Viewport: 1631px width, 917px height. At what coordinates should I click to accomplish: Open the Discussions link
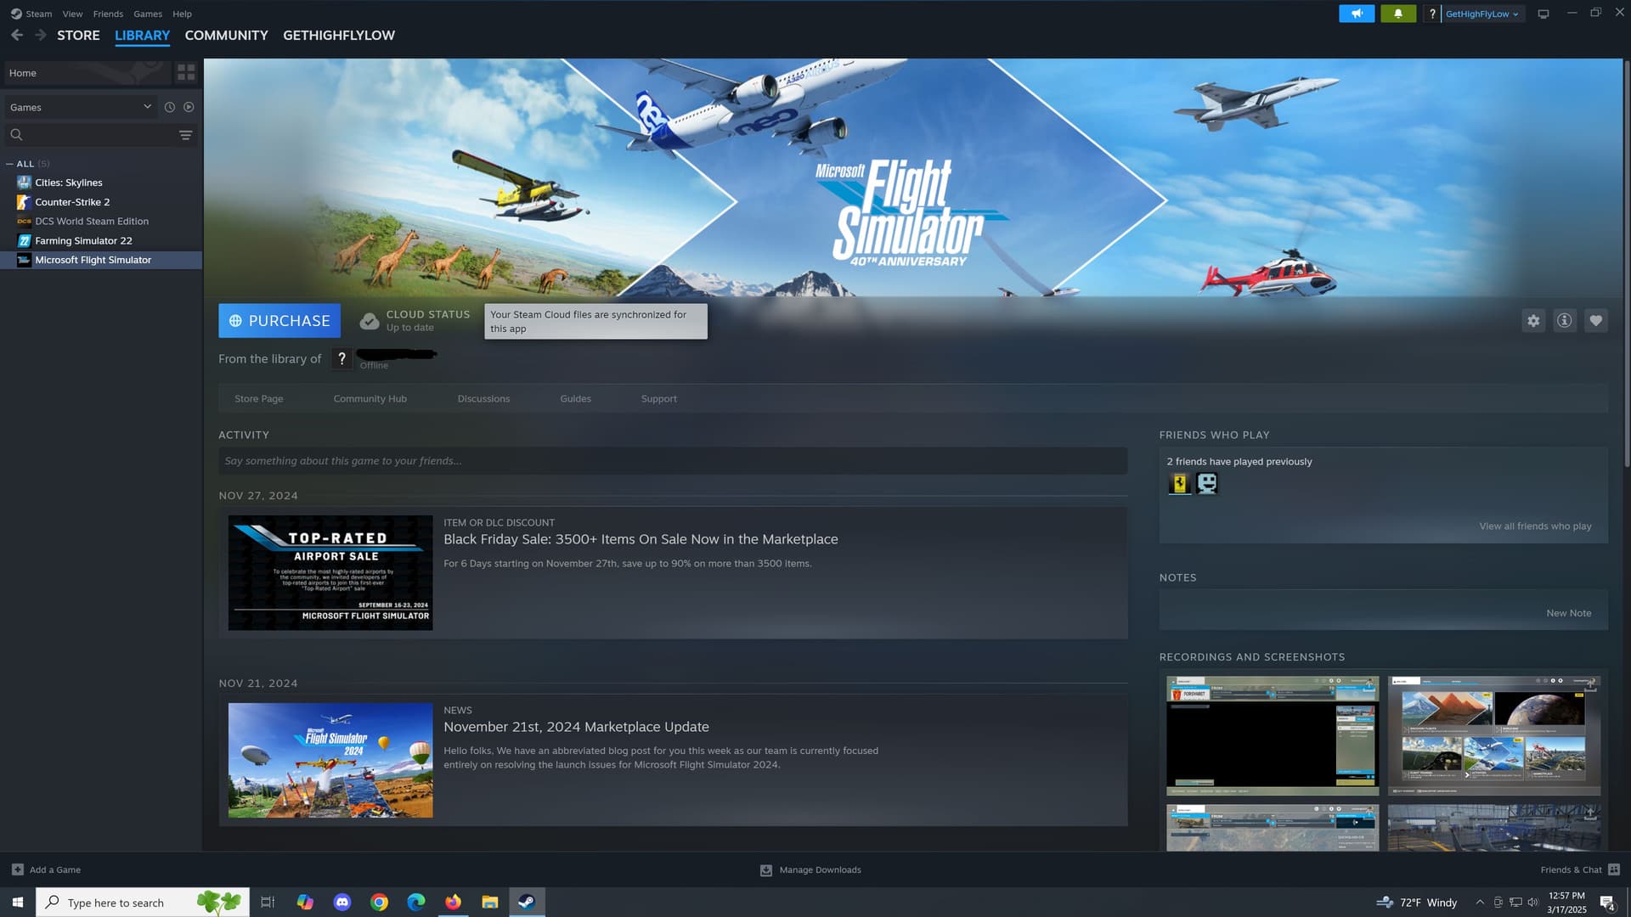(483, 398)
